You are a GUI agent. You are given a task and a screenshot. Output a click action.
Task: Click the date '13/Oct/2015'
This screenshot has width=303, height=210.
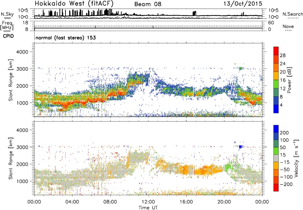tap(243, 4)
